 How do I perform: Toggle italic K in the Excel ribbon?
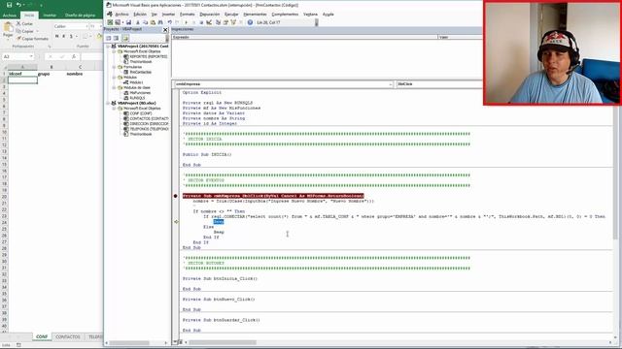tap(64, 37)
